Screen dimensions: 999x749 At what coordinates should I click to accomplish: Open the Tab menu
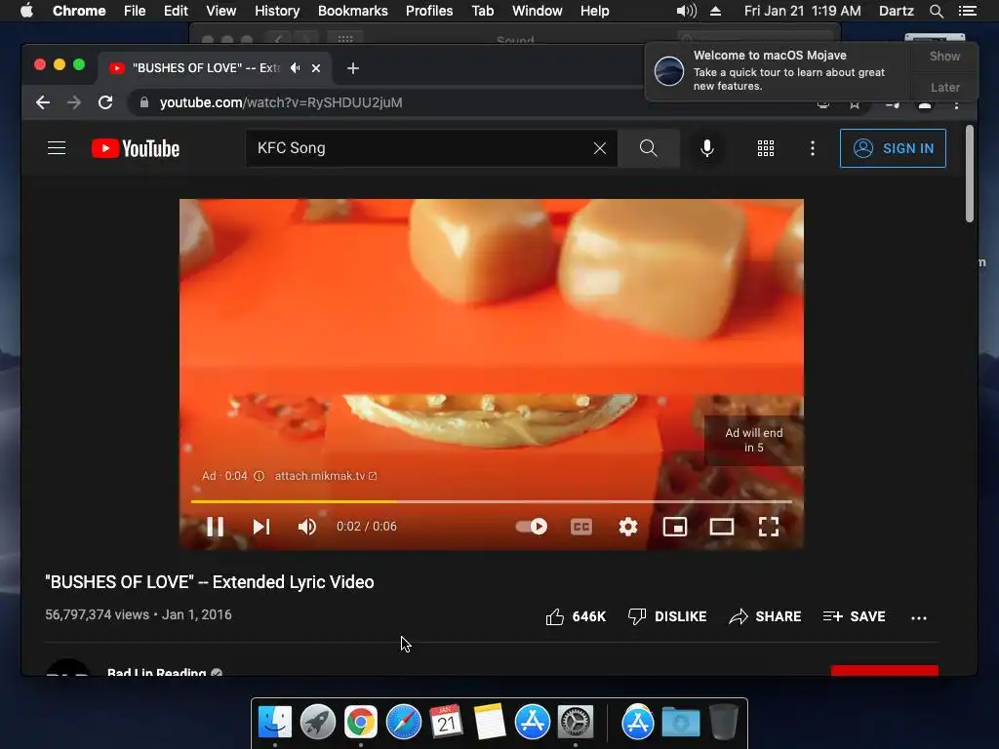pos(482,11)
